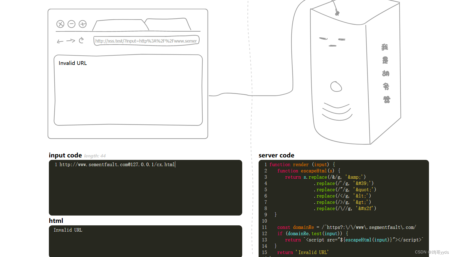Click the CSDN watermark text
This screenshot has width=453, height=257.
pyautogui.click(x=432, y=252)
